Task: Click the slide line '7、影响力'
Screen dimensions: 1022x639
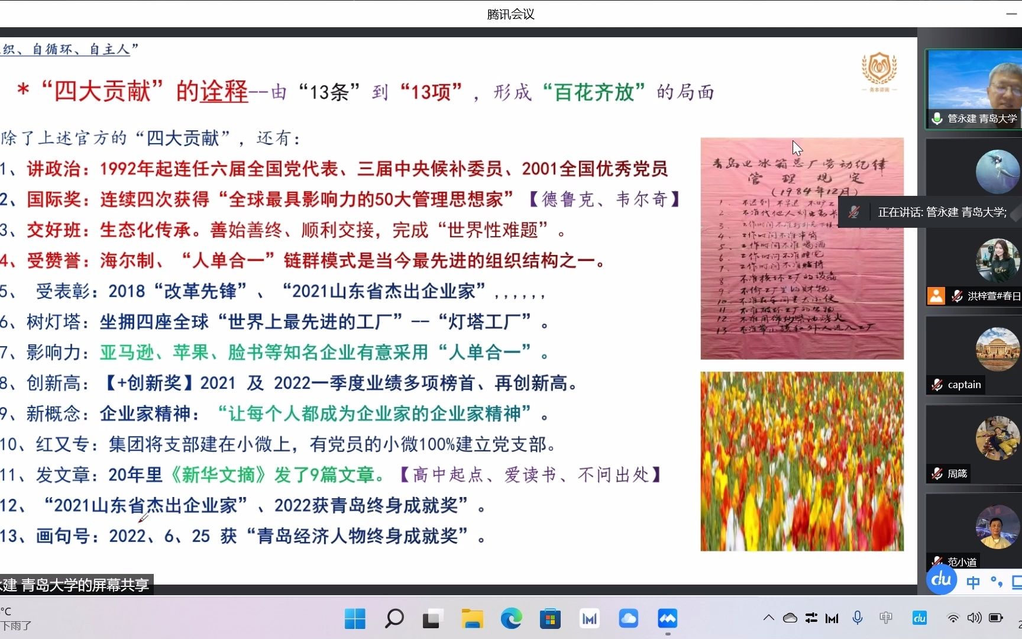Action: pyautogui.click(x=275, y=353)
